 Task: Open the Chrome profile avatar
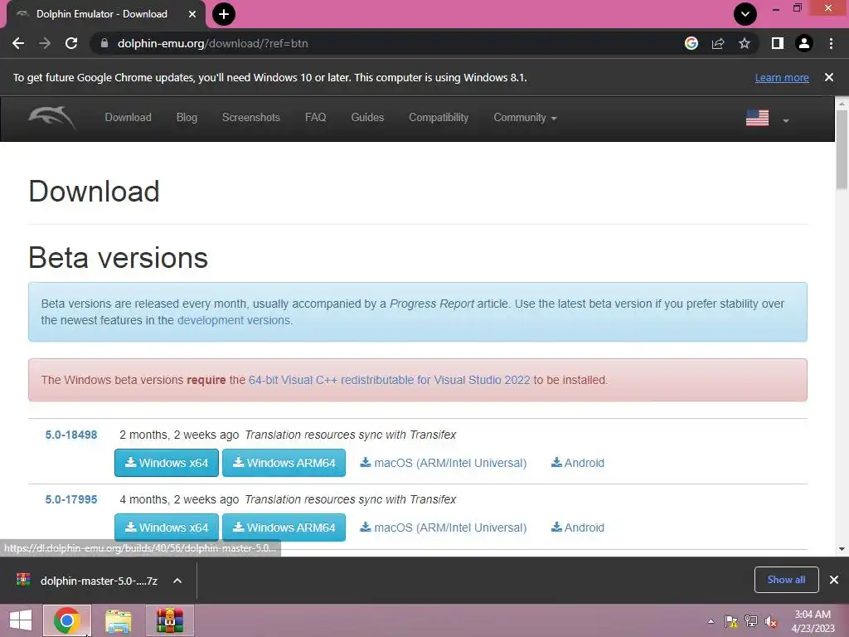[804, 43]
